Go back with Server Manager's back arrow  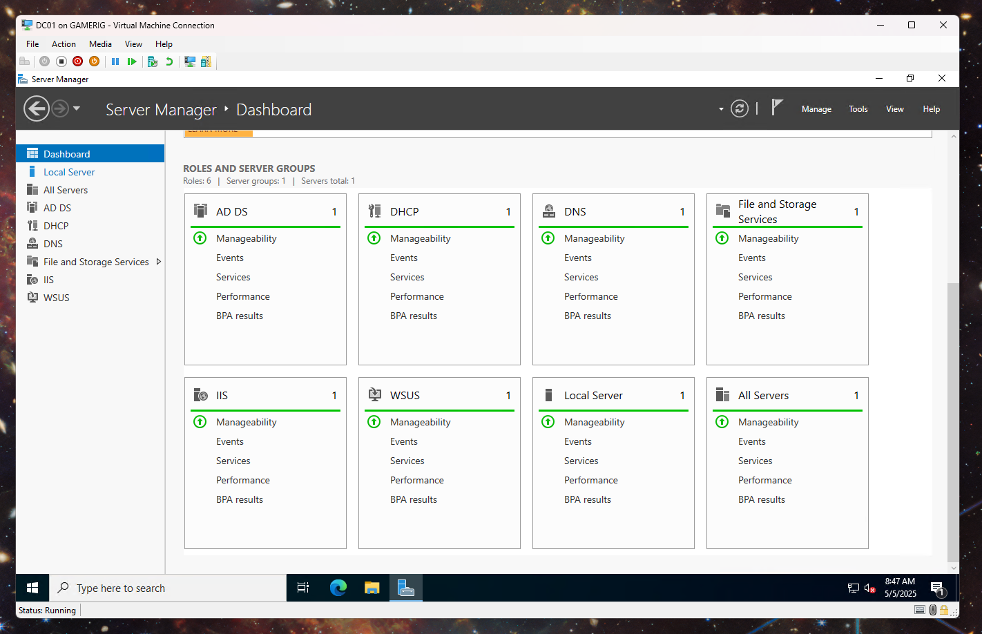pos(36,108)
